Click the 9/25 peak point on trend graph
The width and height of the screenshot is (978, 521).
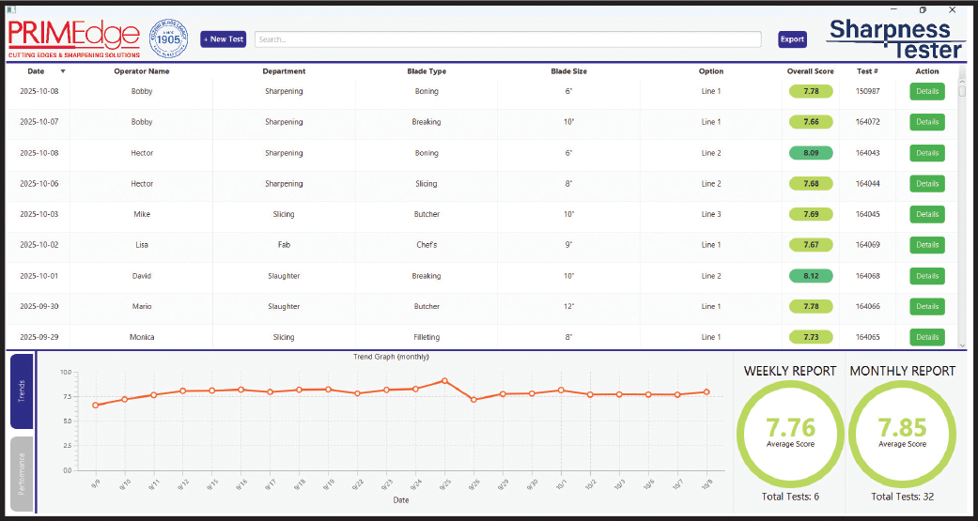point(444,381)
